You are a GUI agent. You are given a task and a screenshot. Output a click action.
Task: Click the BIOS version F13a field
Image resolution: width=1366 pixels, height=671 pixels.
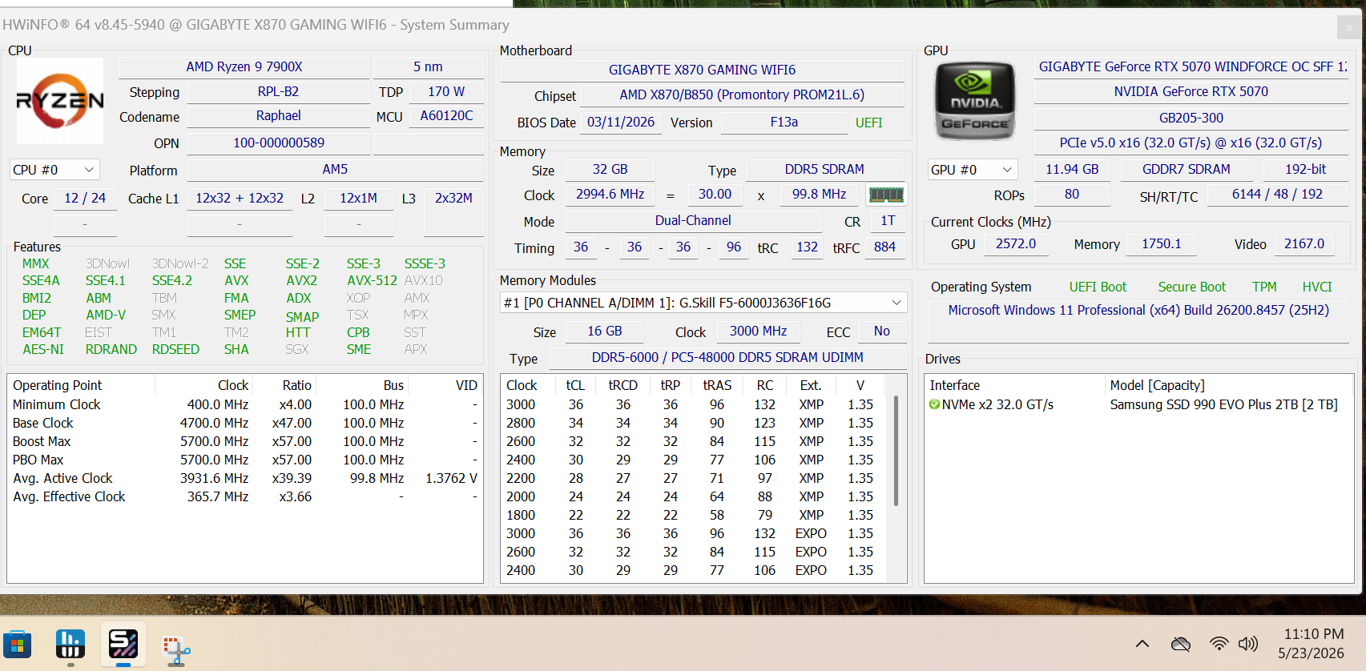(x=784, y=123)
